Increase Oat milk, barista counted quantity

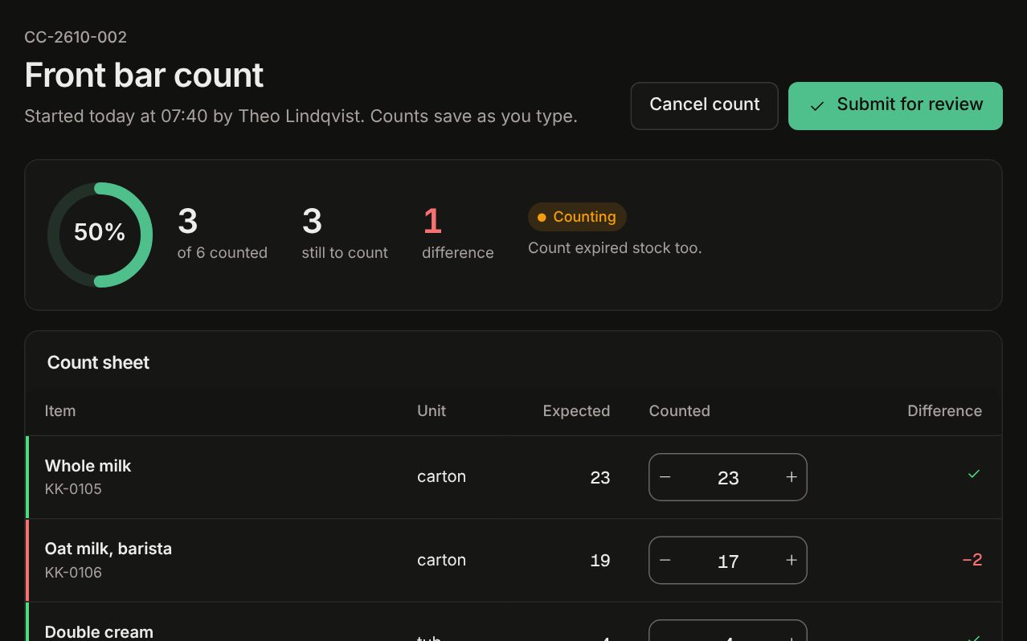(x=791, y=561)
